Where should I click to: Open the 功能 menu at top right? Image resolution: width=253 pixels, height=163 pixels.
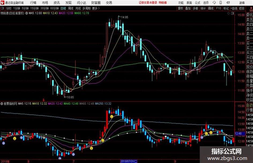coord(181,3)
